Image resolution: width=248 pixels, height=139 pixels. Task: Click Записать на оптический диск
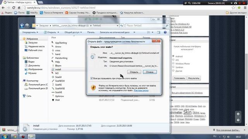pyautogui.click(x=115, y=32)
